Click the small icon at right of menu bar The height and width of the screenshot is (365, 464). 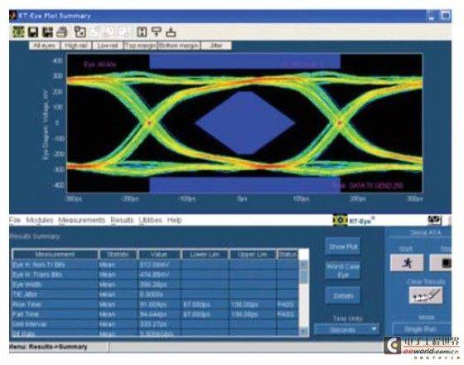tap(434, 220)
